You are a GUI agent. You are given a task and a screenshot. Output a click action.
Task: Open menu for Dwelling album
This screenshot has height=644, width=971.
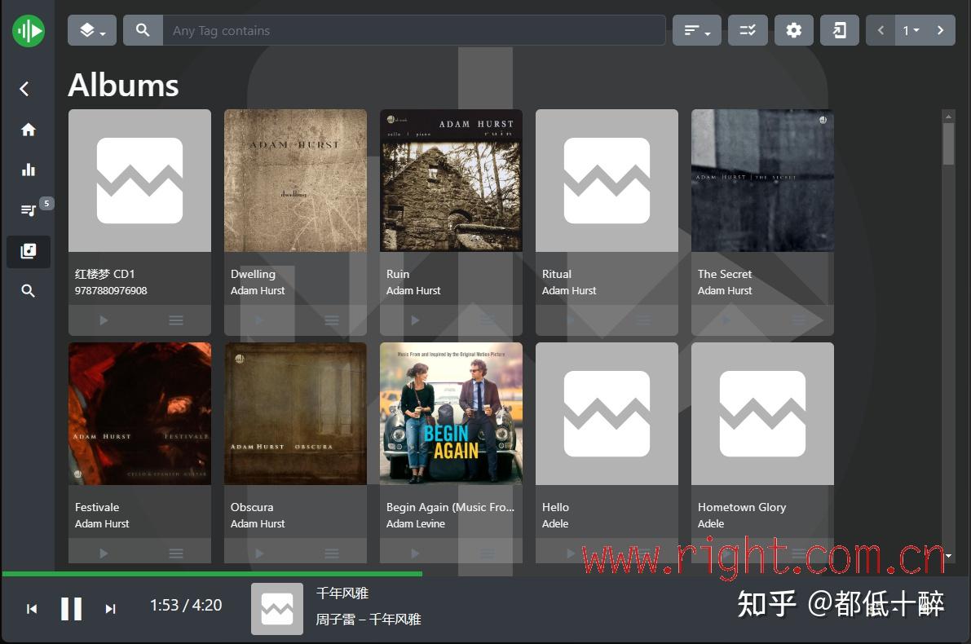pos(331,320)
